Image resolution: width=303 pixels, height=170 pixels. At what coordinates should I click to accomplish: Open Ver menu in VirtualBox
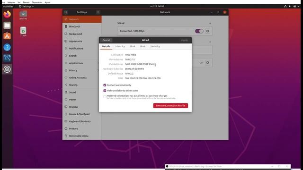click(x=19, y=2)
